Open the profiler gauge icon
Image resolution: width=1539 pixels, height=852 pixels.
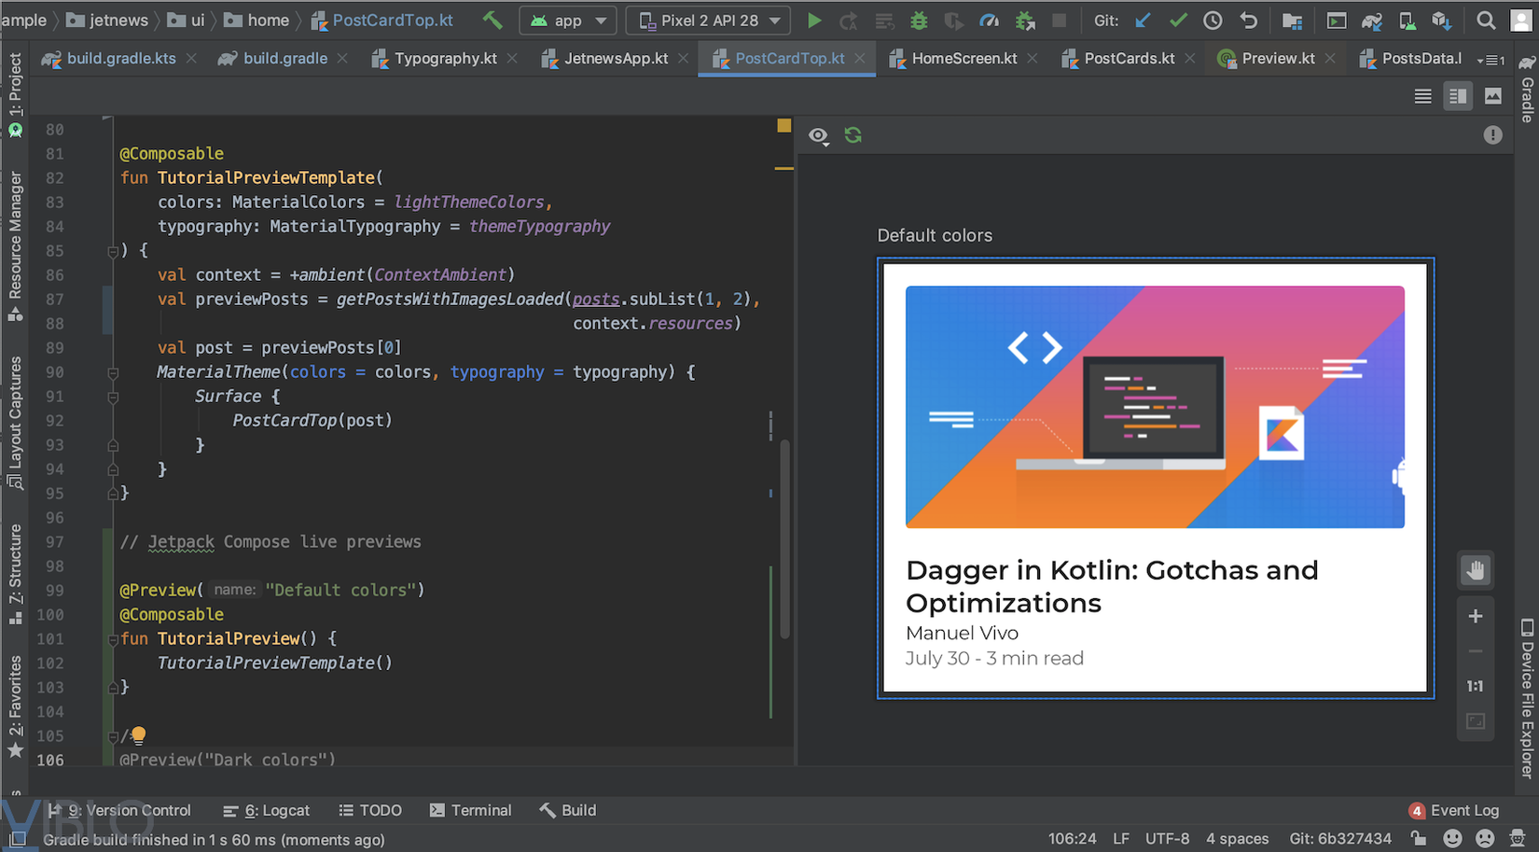(x=989, y=21)
